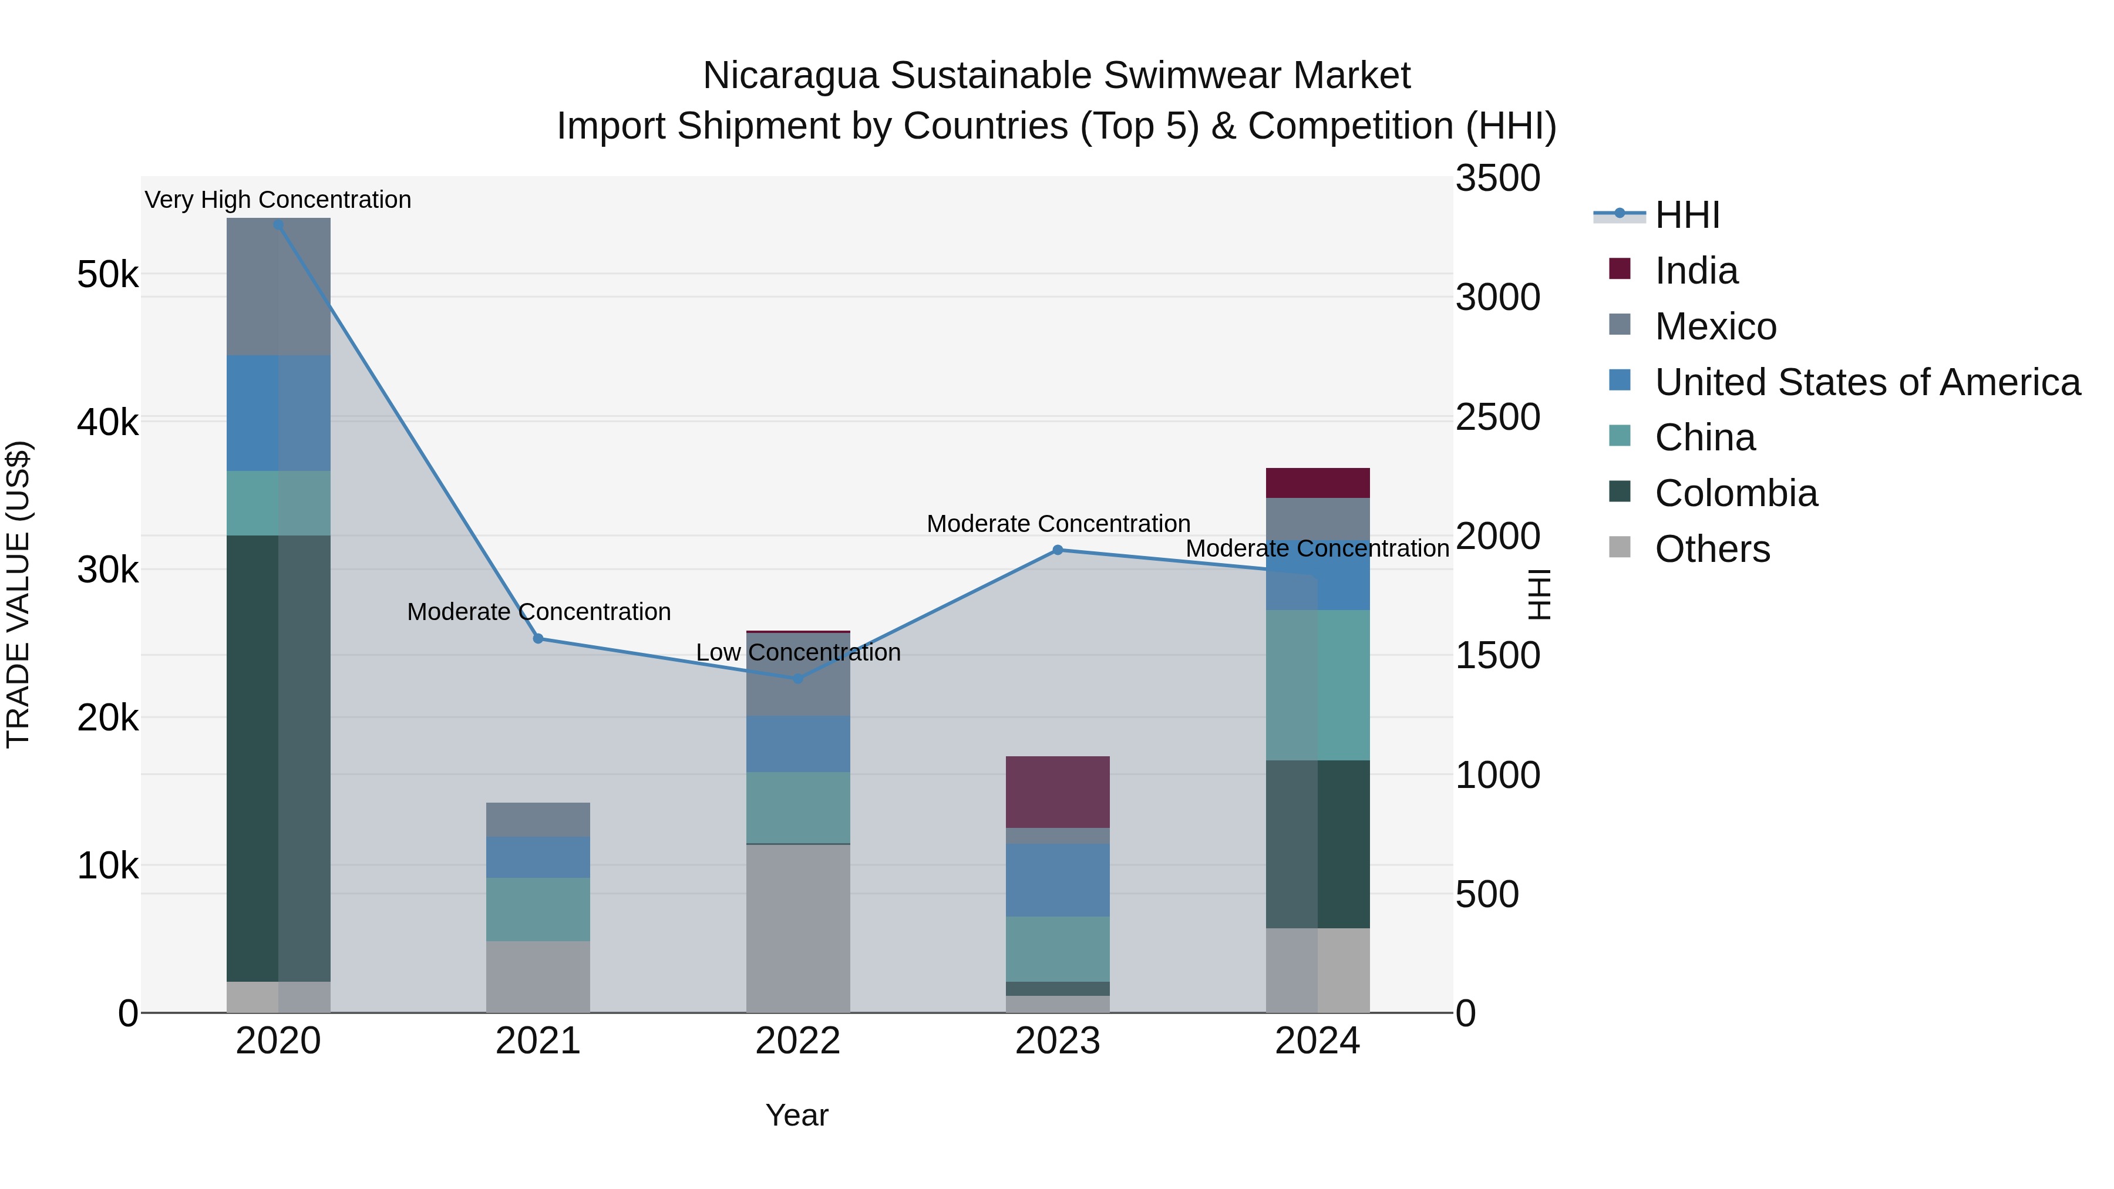The image size is (2114, 1189).
Task: Click the 'Low Concentration' annotation
Action: coord(799,652)
